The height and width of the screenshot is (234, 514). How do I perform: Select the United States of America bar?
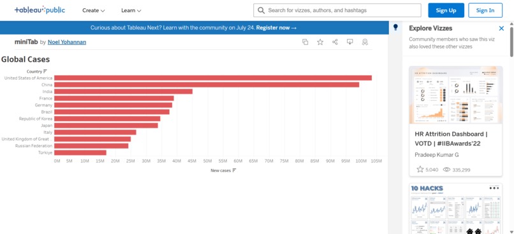tap(213, 78)
